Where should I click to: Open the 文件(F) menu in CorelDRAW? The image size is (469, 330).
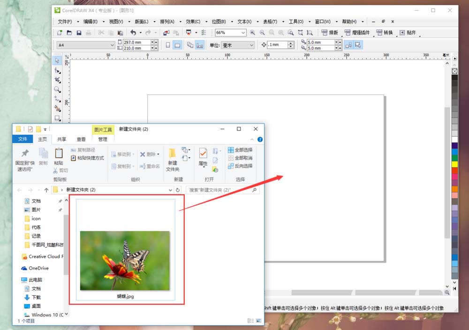pyautogui.click(x=64, y=22)
